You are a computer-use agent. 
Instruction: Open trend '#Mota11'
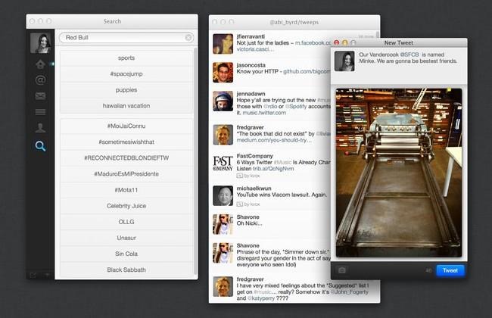[x=126, y=190]
